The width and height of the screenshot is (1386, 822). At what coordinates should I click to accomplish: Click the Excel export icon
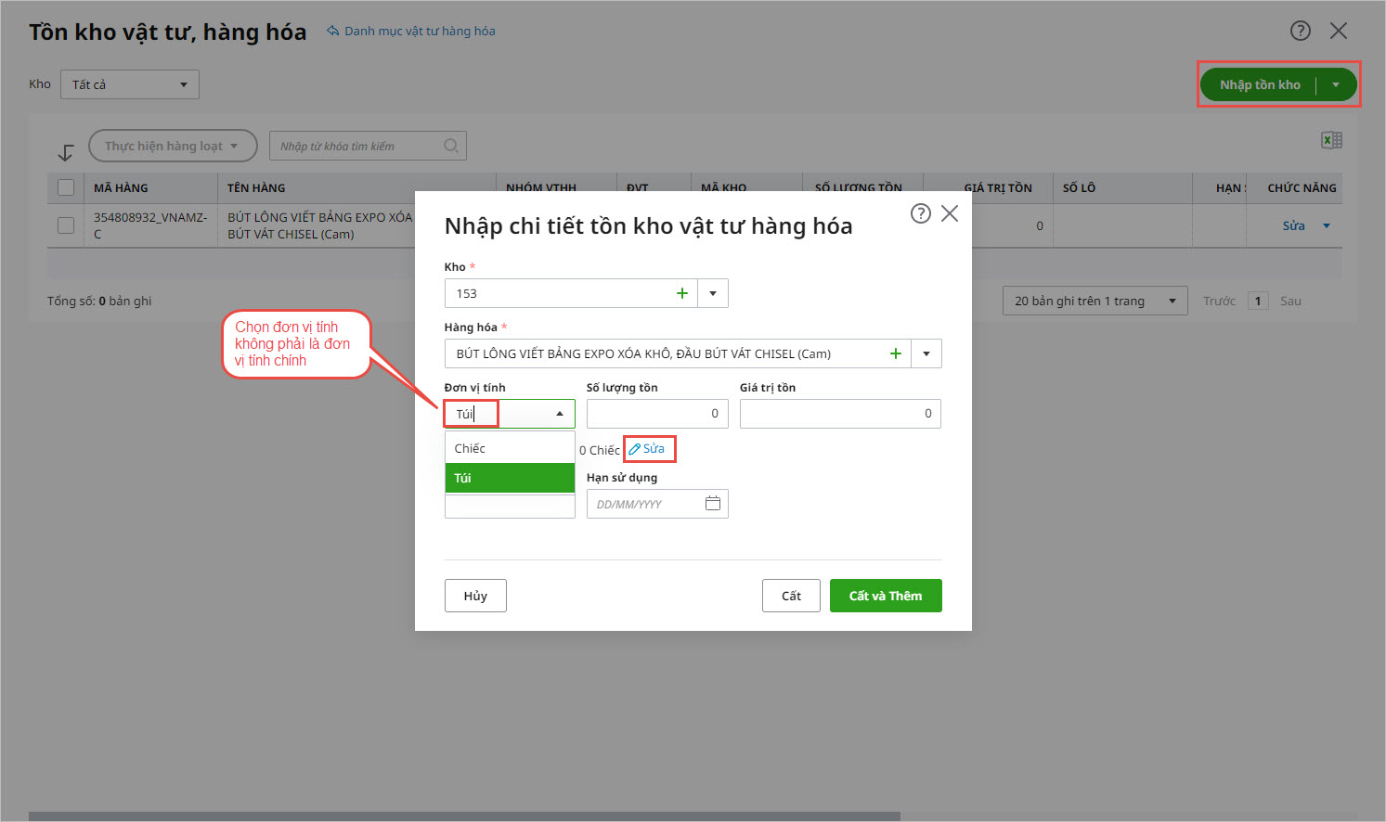click(1331, 140)
